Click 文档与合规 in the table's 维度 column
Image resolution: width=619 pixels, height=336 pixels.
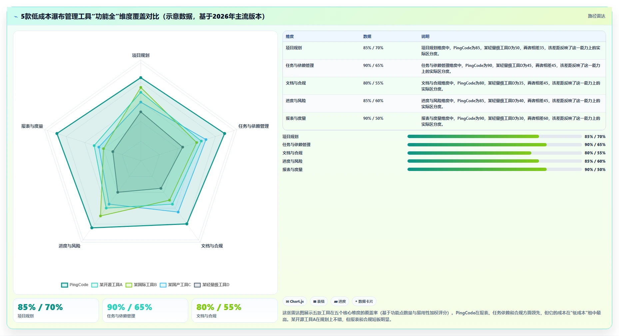296,83
